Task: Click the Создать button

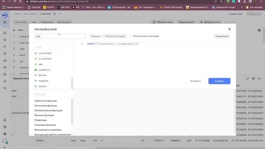Action: [x=219, y=81]
